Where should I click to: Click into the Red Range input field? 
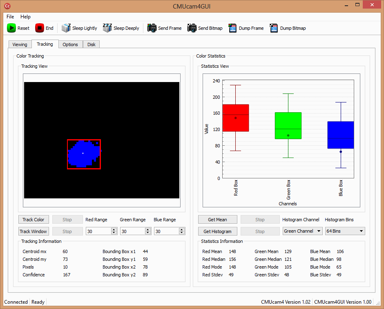click(x=98, y=231)
